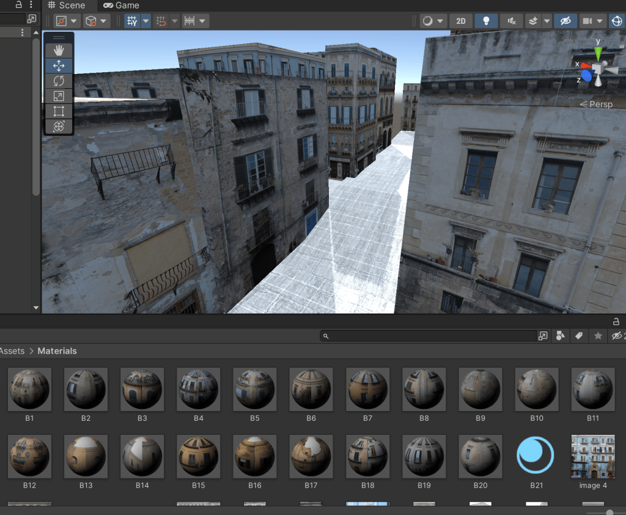
Task: Select the Rect transform tool
Action: click(59, 111)
